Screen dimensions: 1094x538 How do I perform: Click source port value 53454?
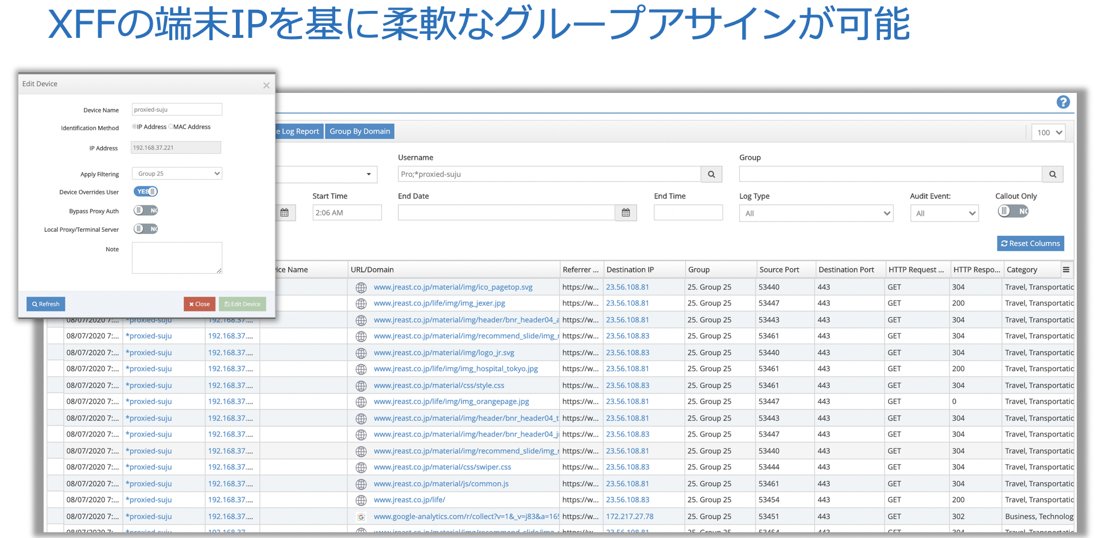pyautogui.click(x=769, y=500)
